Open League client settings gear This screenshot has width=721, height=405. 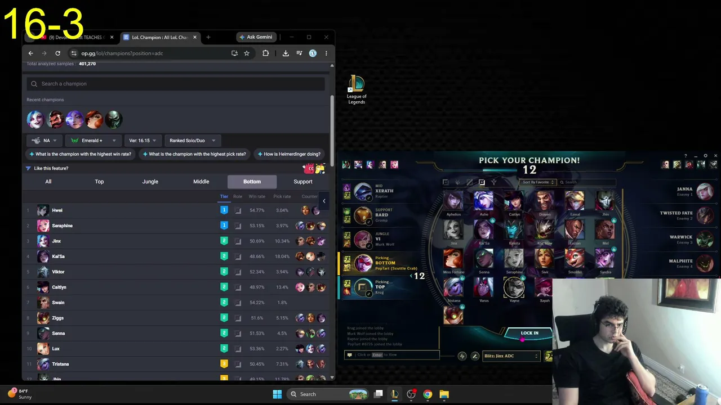(705, 156)
